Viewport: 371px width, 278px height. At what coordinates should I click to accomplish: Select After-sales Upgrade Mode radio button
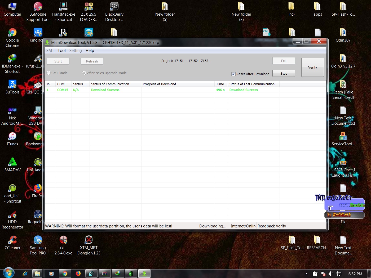click(84, 73)
